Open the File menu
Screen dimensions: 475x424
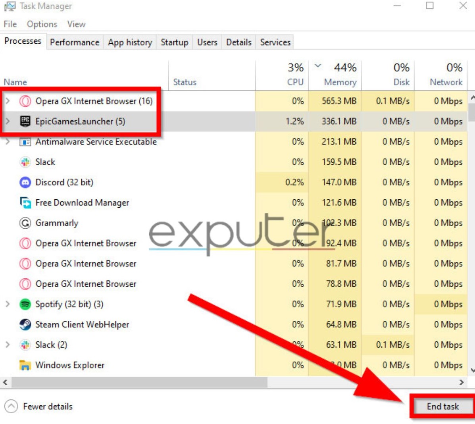click(10, 24)
